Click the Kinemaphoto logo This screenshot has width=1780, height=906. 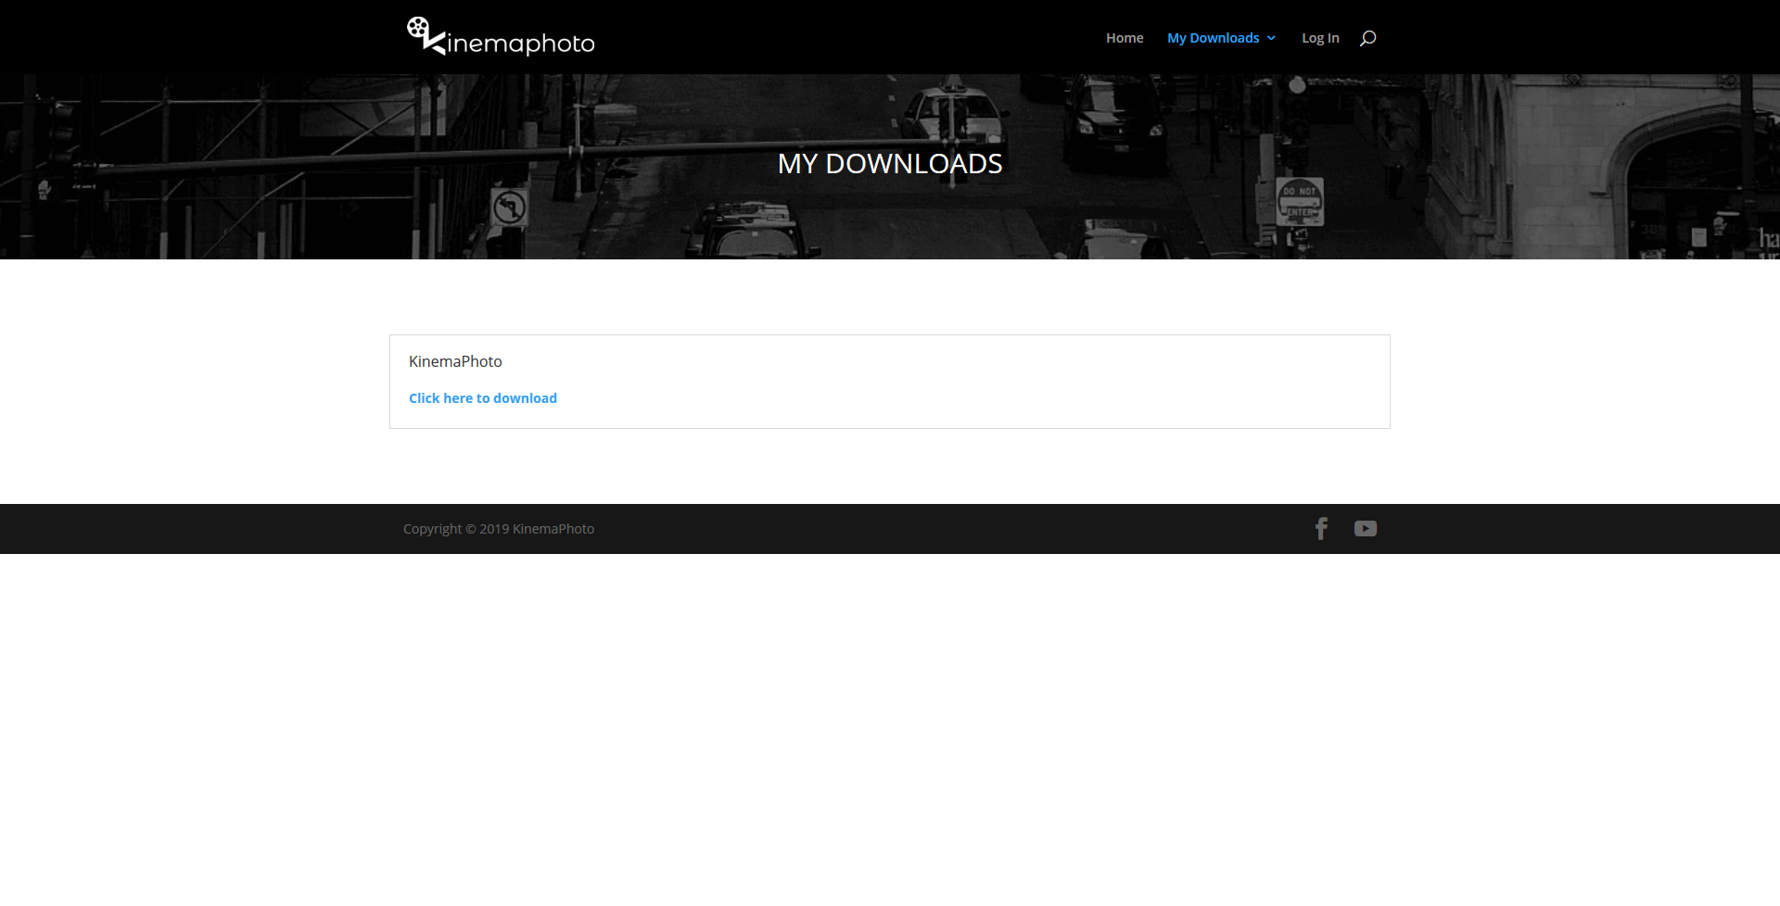coord(501,36)
